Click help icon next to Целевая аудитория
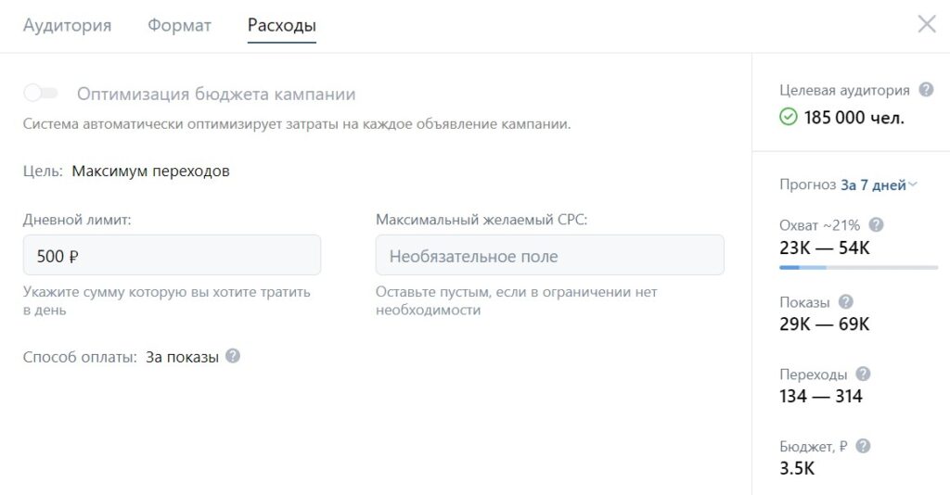This screenshot has width=950, height=495. [x=925, y=90]
